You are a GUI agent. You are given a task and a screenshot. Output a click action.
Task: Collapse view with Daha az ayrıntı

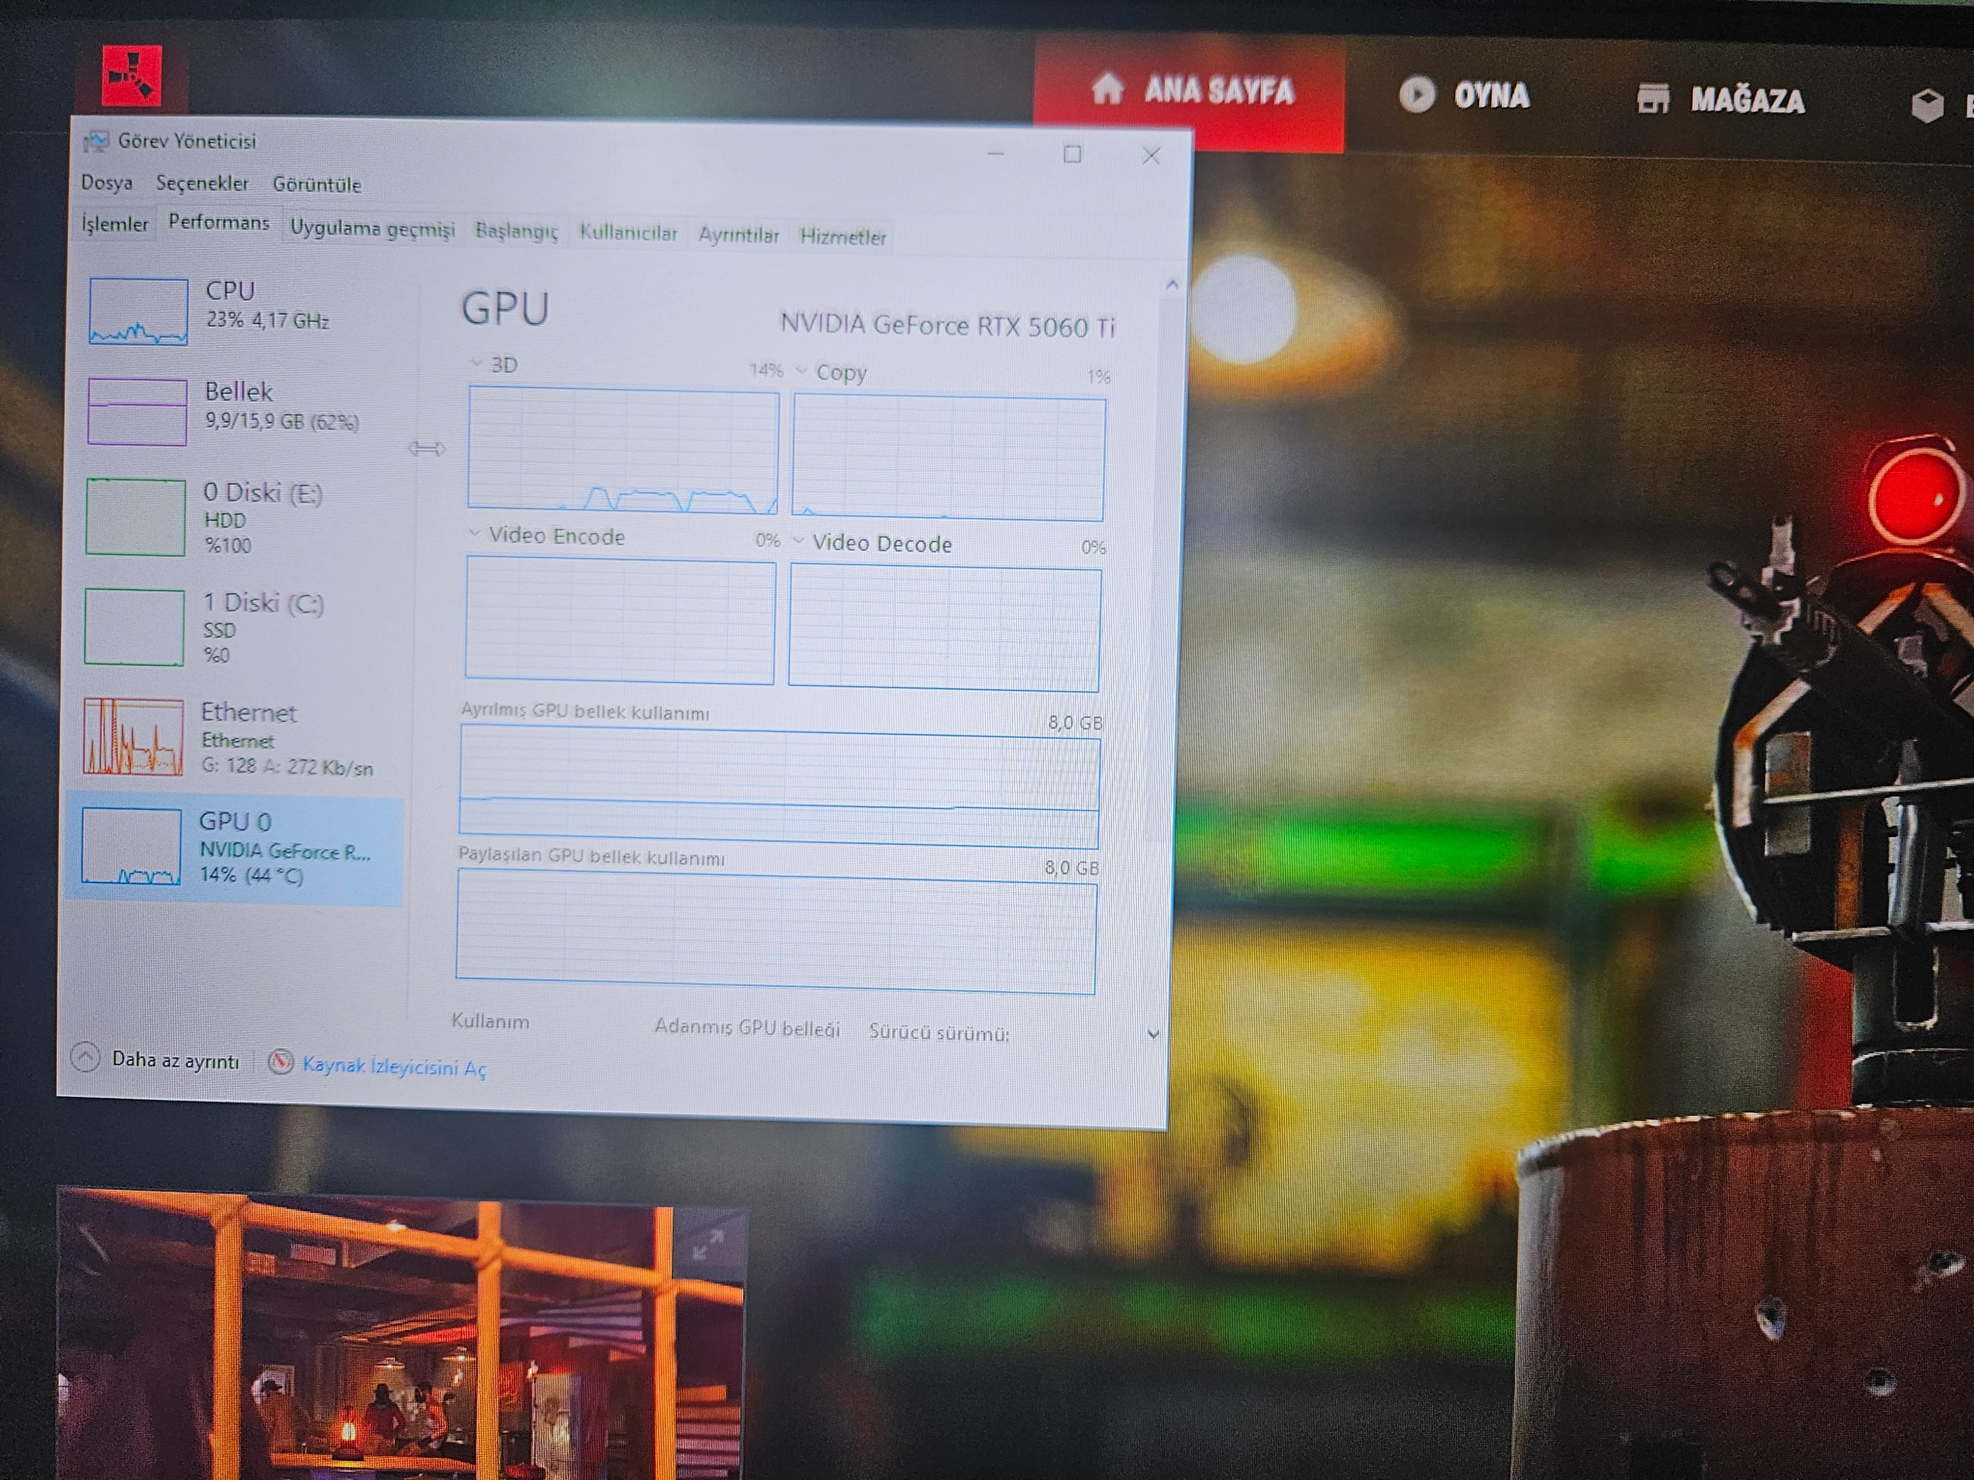pyautogui.click(x=155, y=1059)
